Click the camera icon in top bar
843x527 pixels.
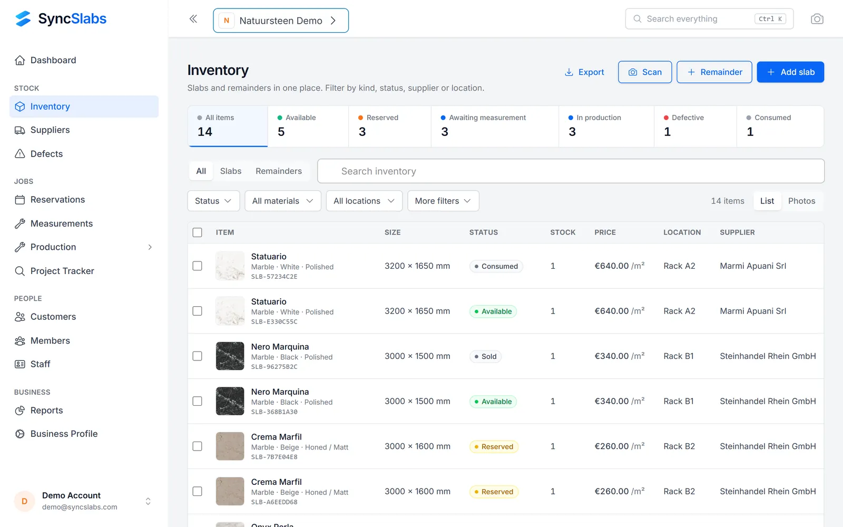817,19
